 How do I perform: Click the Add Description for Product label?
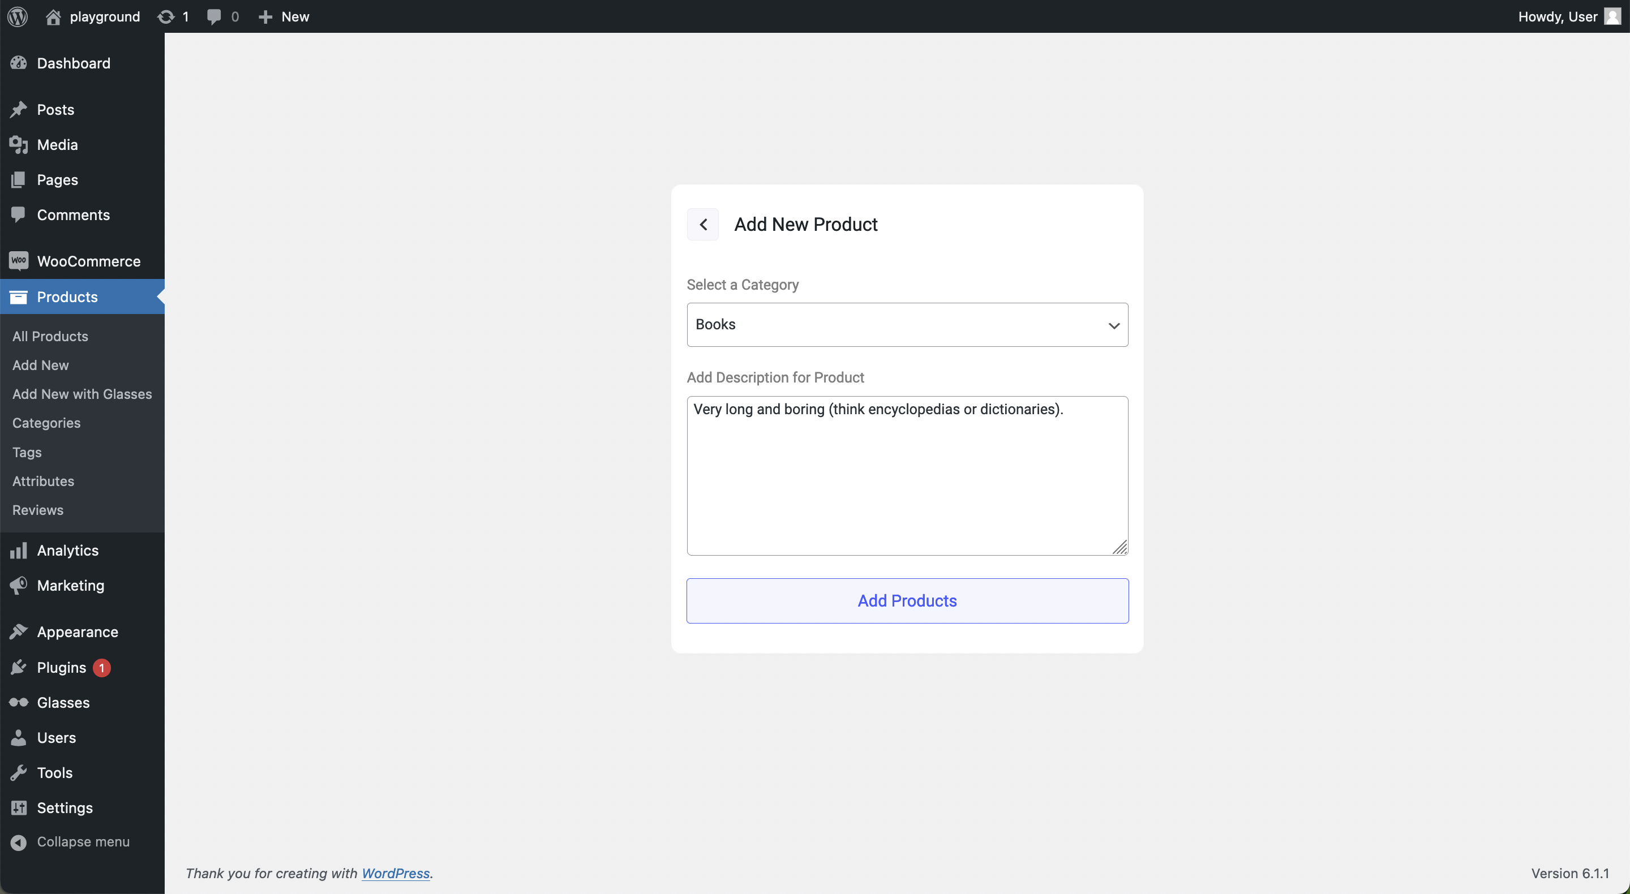pyautogui.click(x=775, y=377)
